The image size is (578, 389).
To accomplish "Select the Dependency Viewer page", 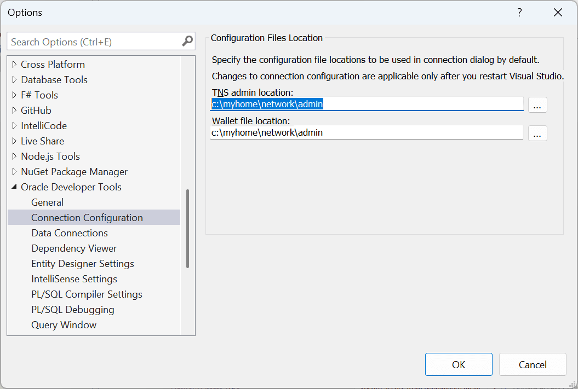I will coord(74,248).
